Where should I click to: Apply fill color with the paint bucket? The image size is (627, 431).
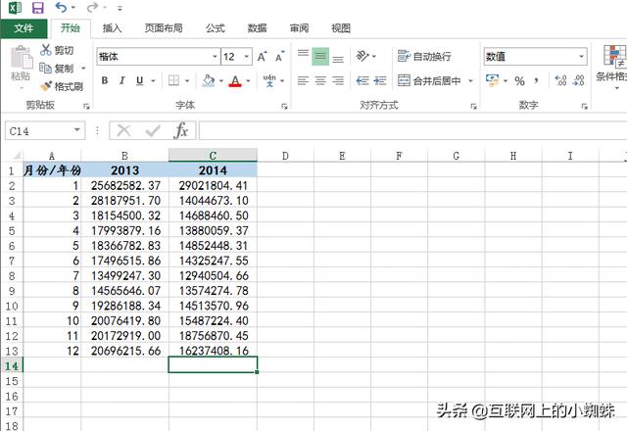(208, 80)
